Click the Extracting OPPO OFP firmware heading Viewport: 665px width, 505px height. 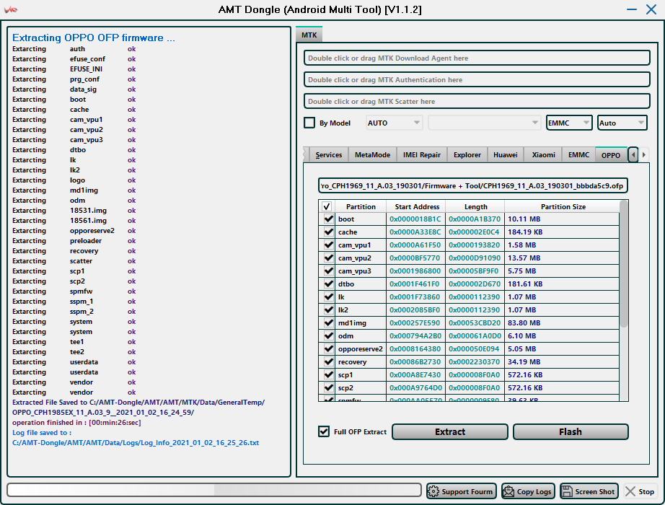[x=93, y=38]
